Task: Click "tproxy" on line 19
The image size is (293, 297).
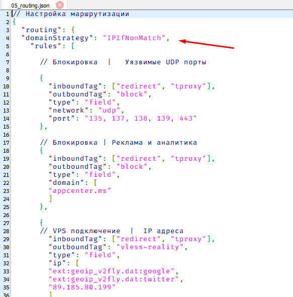Action: (x=188, y=158)
